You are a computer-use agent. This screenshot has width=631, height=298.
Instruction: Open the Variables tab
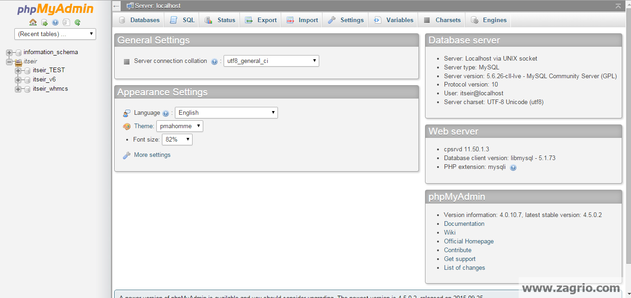tap(393, 20)
